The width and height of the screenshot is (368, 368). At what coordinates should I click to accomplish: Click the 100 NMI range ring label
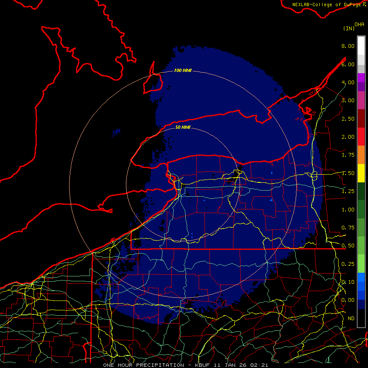click(x=183, y=70)
